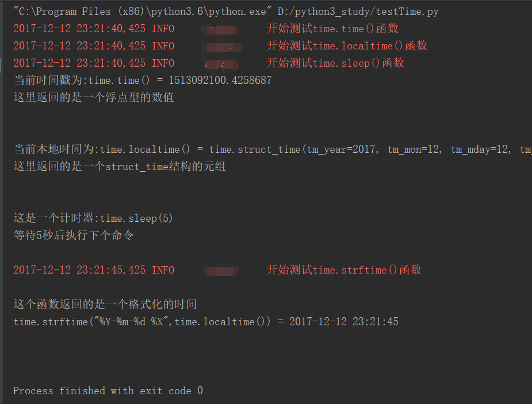Select the first INFO log line for time.time()
Image resolution: width=532 pixels, height=404 pixels.
click(x=205, y=29)
